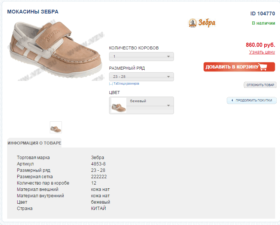Open the ЦВЕТ dropdown arrow
Screen dimensions: 280x225
pyautogui.click(x=169, y=106)
